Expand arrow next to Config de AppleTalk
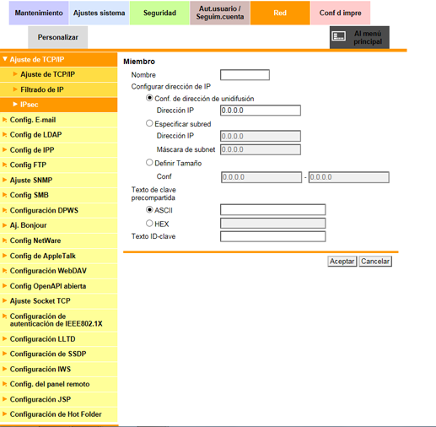 4,256
